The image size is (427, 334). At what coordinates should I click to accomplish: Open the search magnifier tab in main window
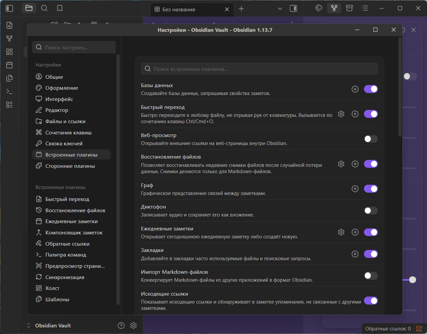click(44, 8)
